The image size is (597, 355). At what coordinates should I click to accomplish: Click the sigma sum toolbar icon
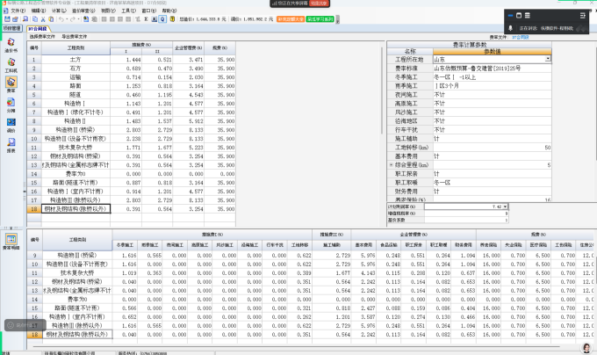[147, 19]
